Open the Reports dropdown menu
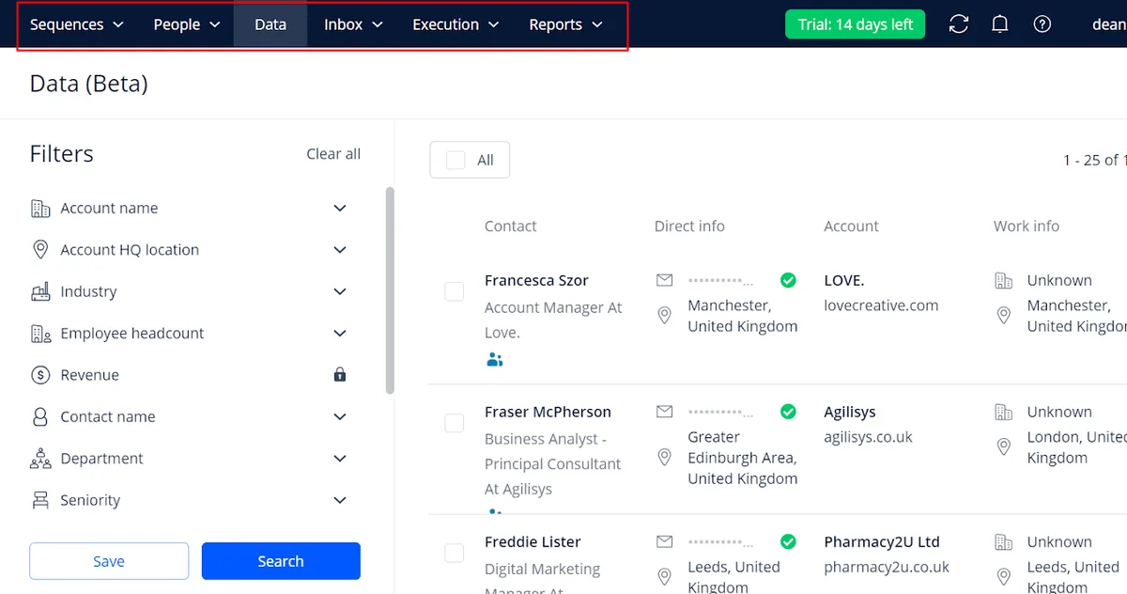Screen dimensions: 1127x594 pyautogui.click(x=565, y=24)
